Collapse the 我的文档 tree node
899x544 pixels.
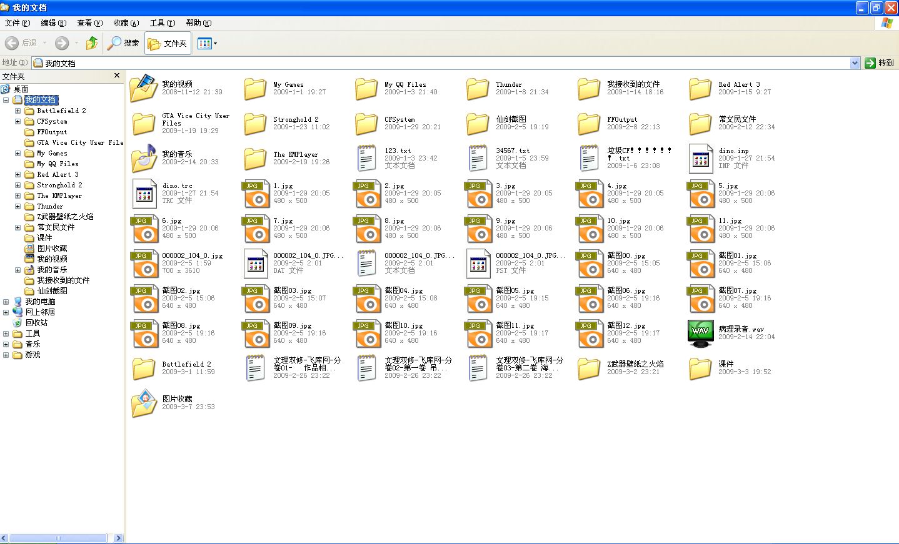[x=6, y=100]
